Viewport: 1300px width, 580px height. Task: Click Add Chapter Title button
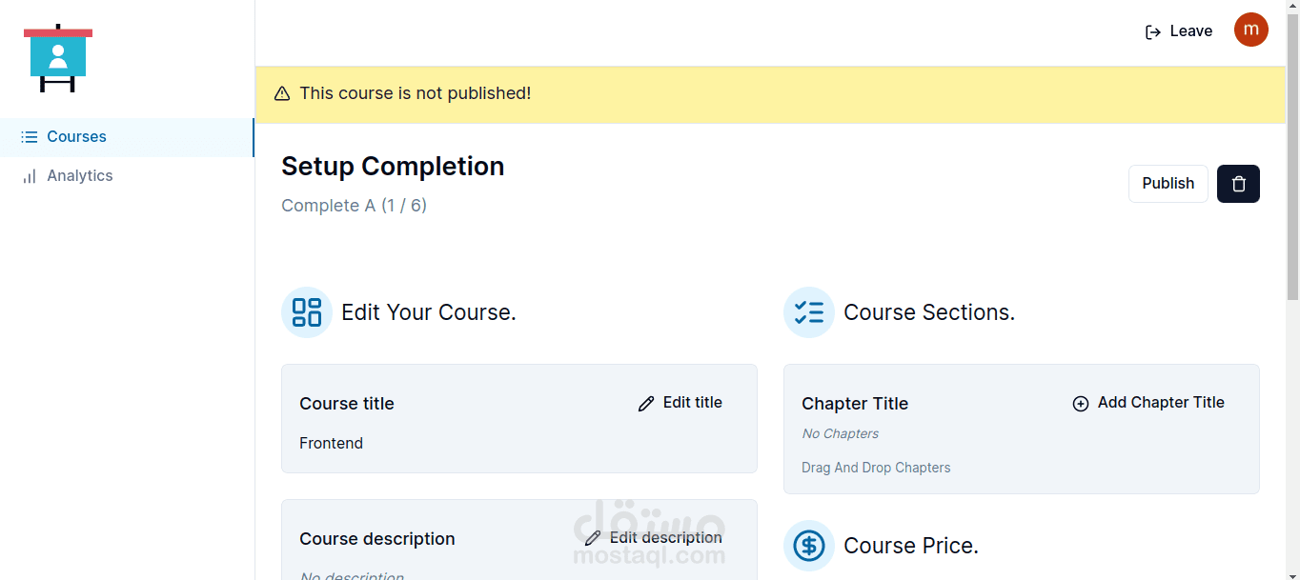(1148, 403)
